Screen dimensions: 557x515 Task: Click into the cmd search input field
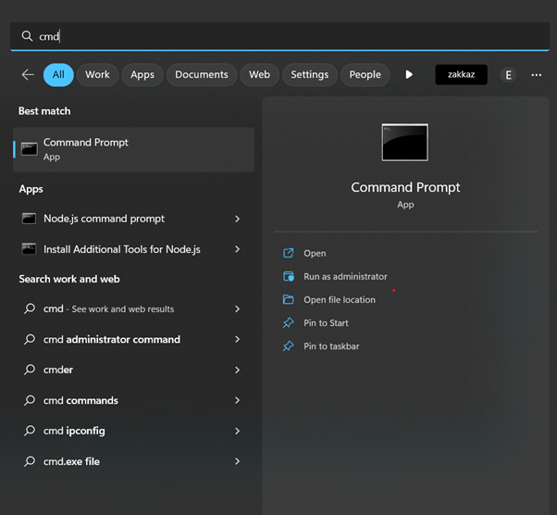click(x=278, y=36)
